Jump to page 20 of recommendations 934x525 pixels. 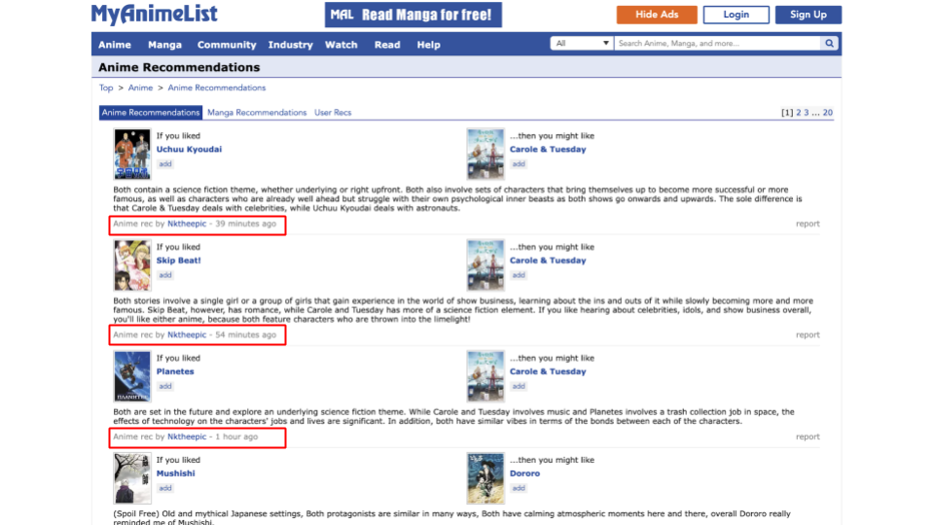pyautogui.click(x=828, y=113)
